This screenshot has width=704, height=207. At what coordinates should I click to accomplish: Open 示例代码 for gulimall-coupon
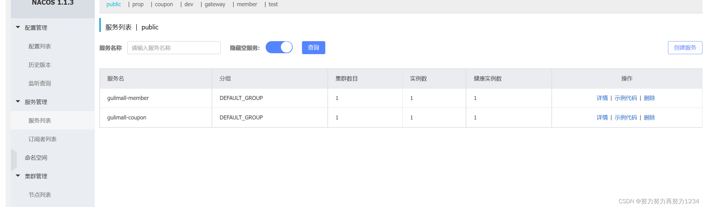(x=626, y=118)
